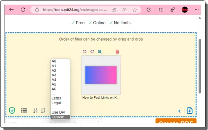Sort files A to Z
The width and height of the screenshot is (208, 130).
pyautogui.click(x=35, y=111)
